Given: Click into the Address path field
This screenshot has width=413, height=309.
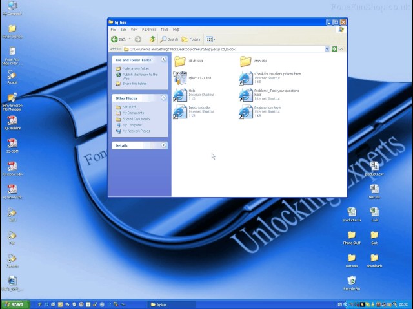Looking at the screenshot, I should point(224,49).
